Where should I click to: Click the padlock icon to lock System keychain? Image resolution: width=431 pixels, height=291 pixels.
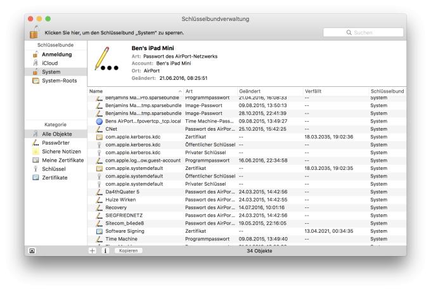[x=34, y=32]
